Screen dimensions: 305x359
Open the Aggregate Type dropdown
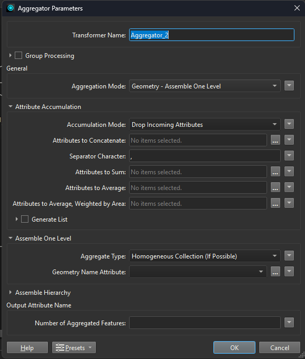click(x=204, y=256)
